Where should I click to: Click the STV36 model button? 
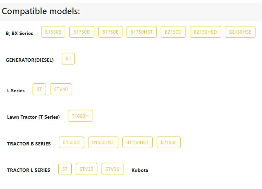(x=112, y=169)
